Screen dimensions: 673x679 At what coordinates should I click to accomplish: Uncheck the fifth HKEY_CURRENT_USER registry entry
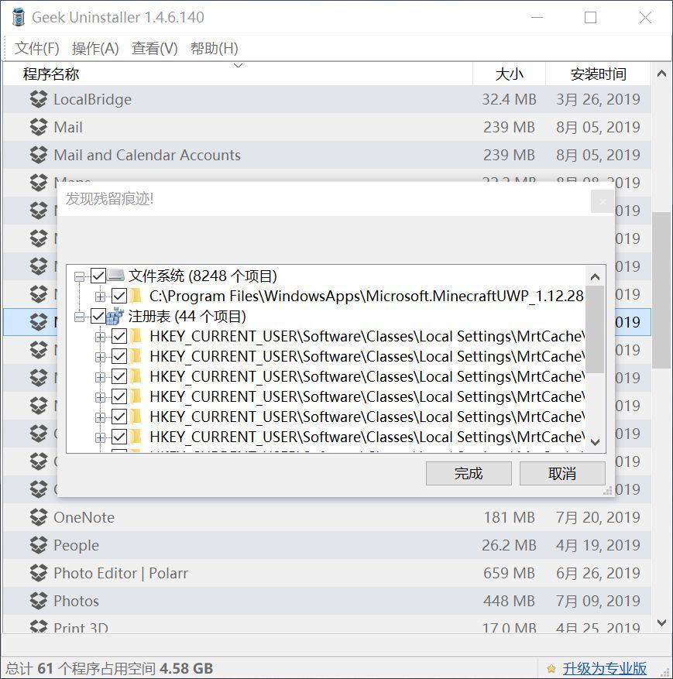tap(119, 417)
